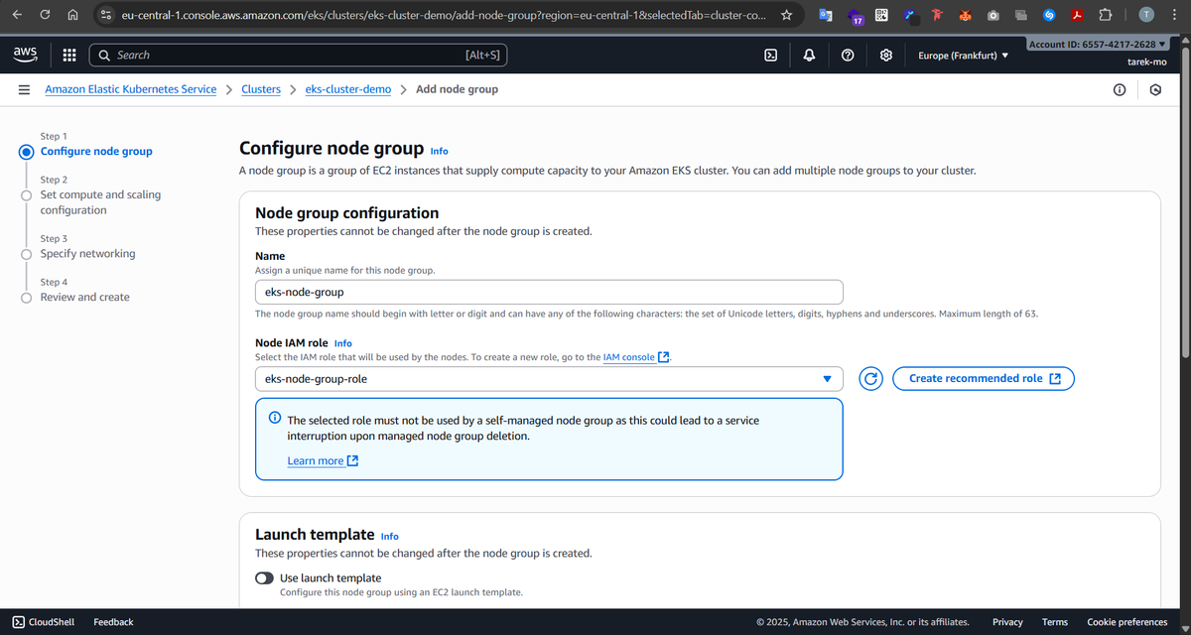Focus the AWS Search box

click(298, 56)
